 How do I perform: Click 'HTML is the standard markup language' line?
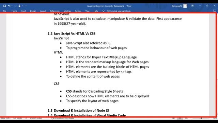(x=107, y=62)
